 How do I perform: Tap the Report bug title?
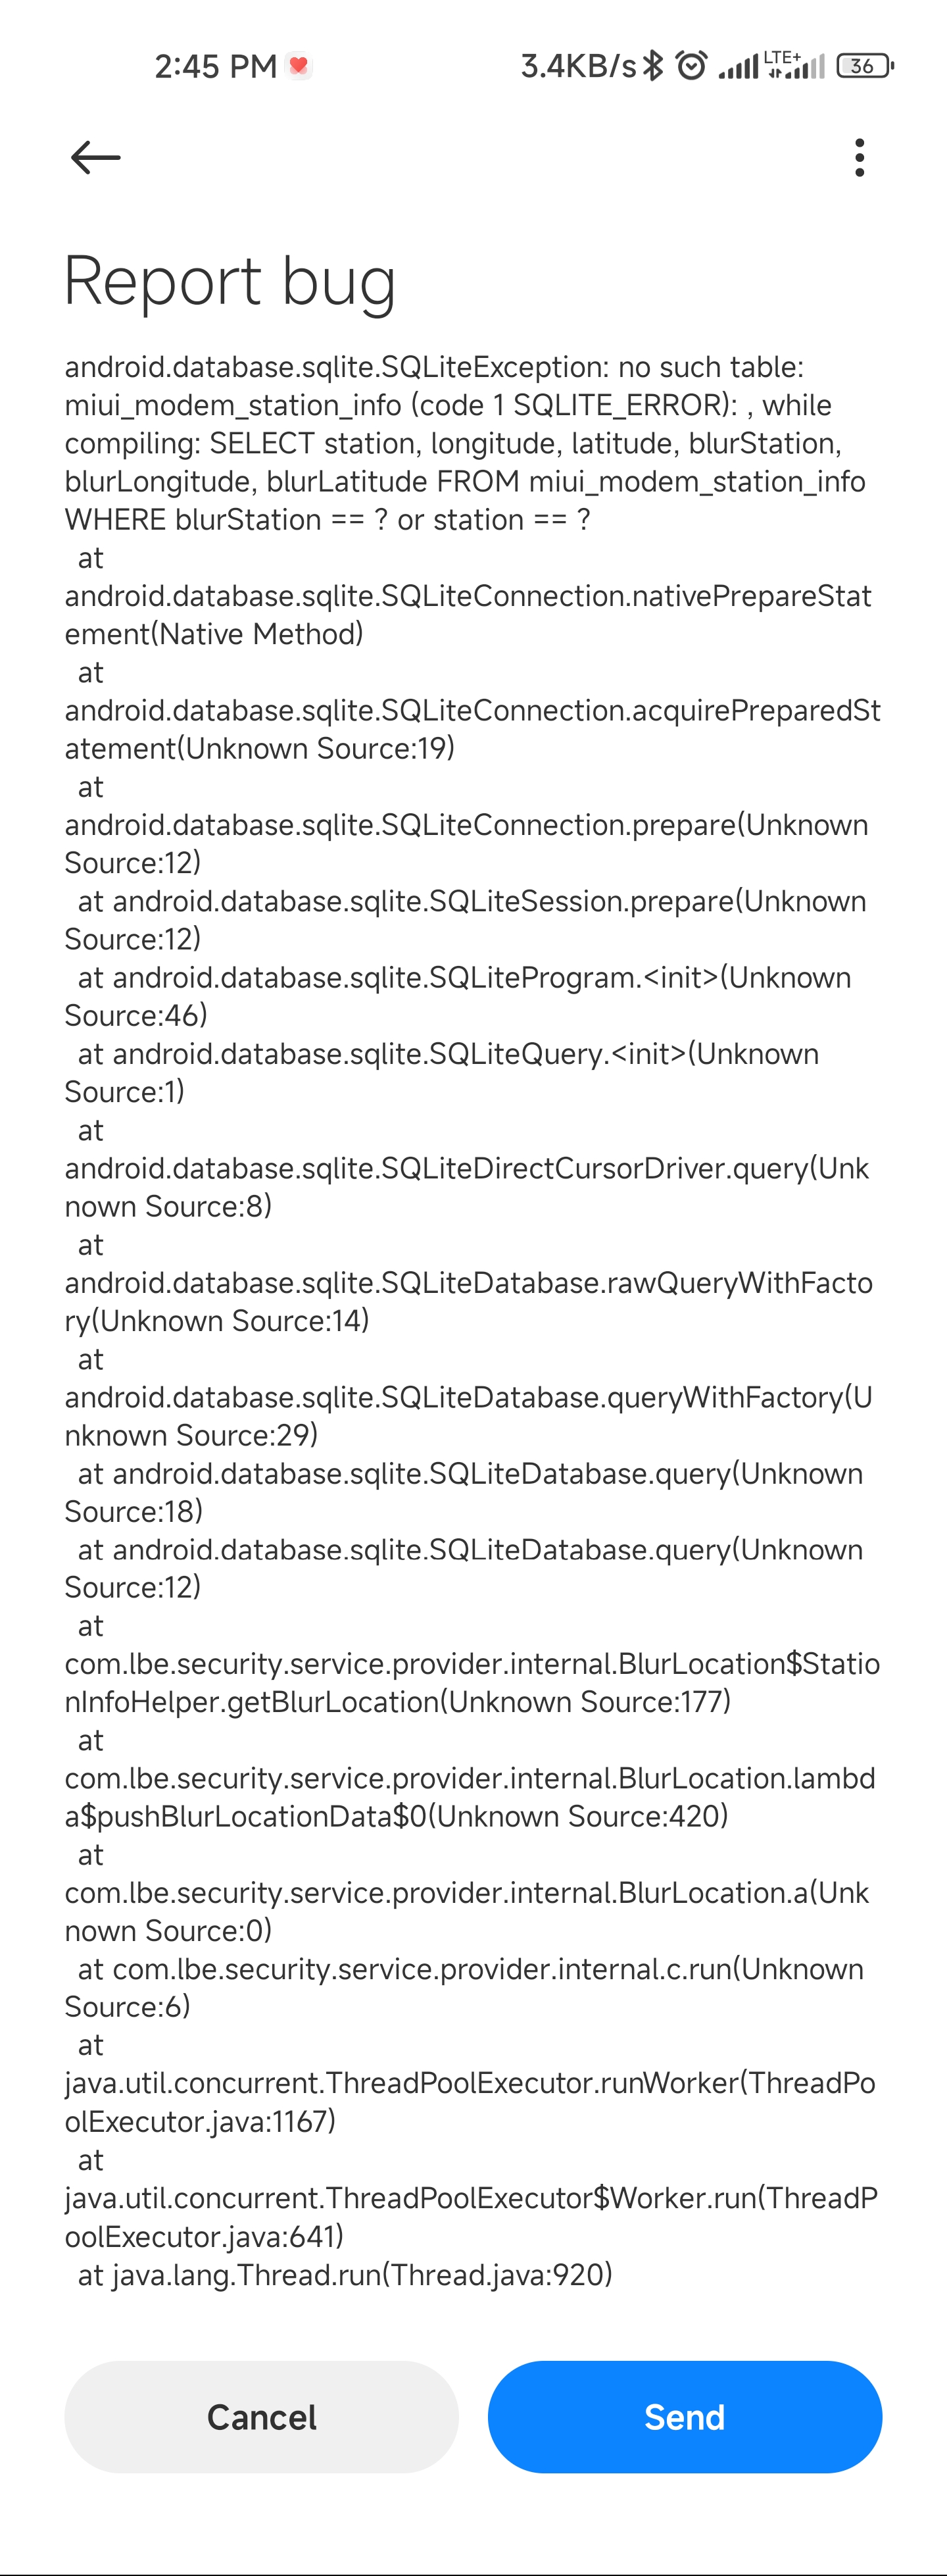pyautogui.click(x=230, y=281)
